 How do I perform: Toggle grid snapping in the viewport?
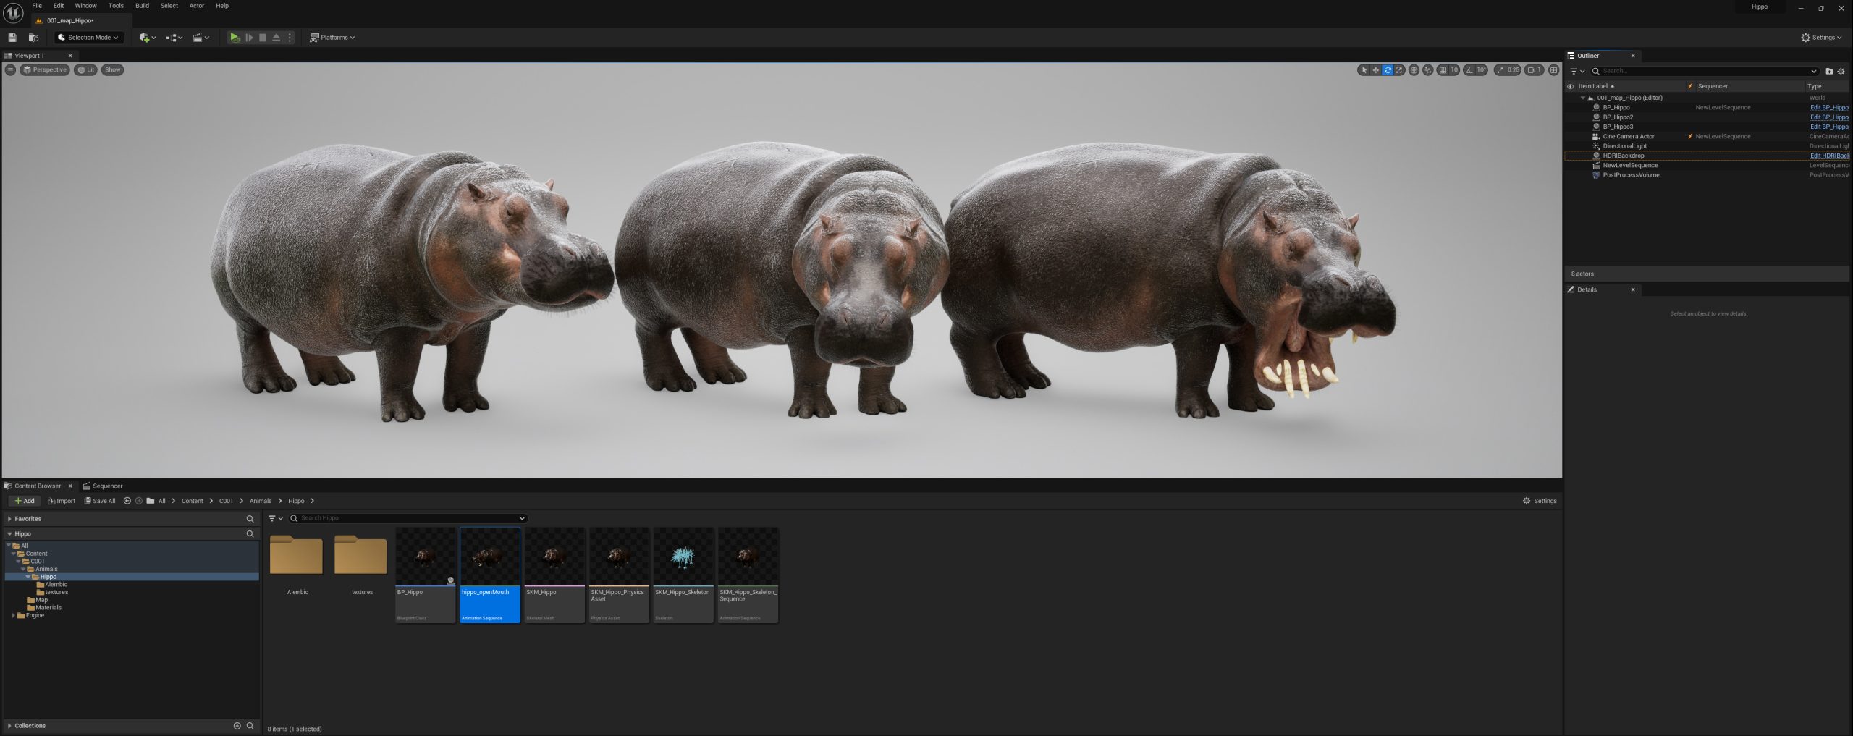point(1443,70)
